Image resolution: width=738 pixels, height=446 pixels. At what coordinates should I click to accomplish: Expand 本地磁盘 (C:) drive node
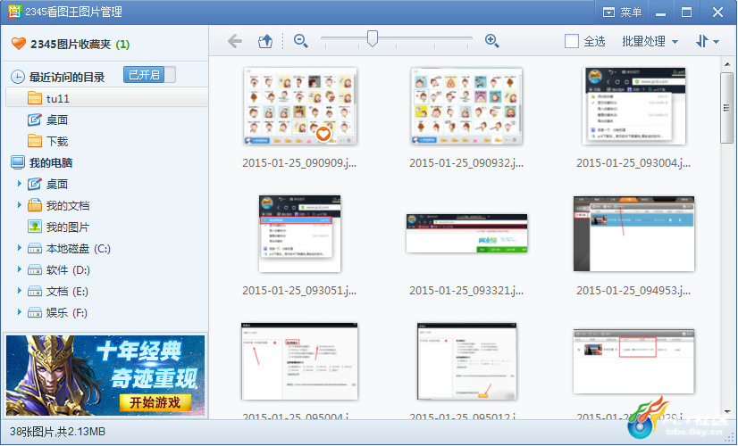(x=20, y=247)
